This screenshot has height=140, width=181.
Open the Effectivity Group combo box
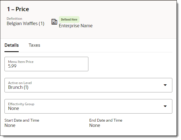pos(84,106)
